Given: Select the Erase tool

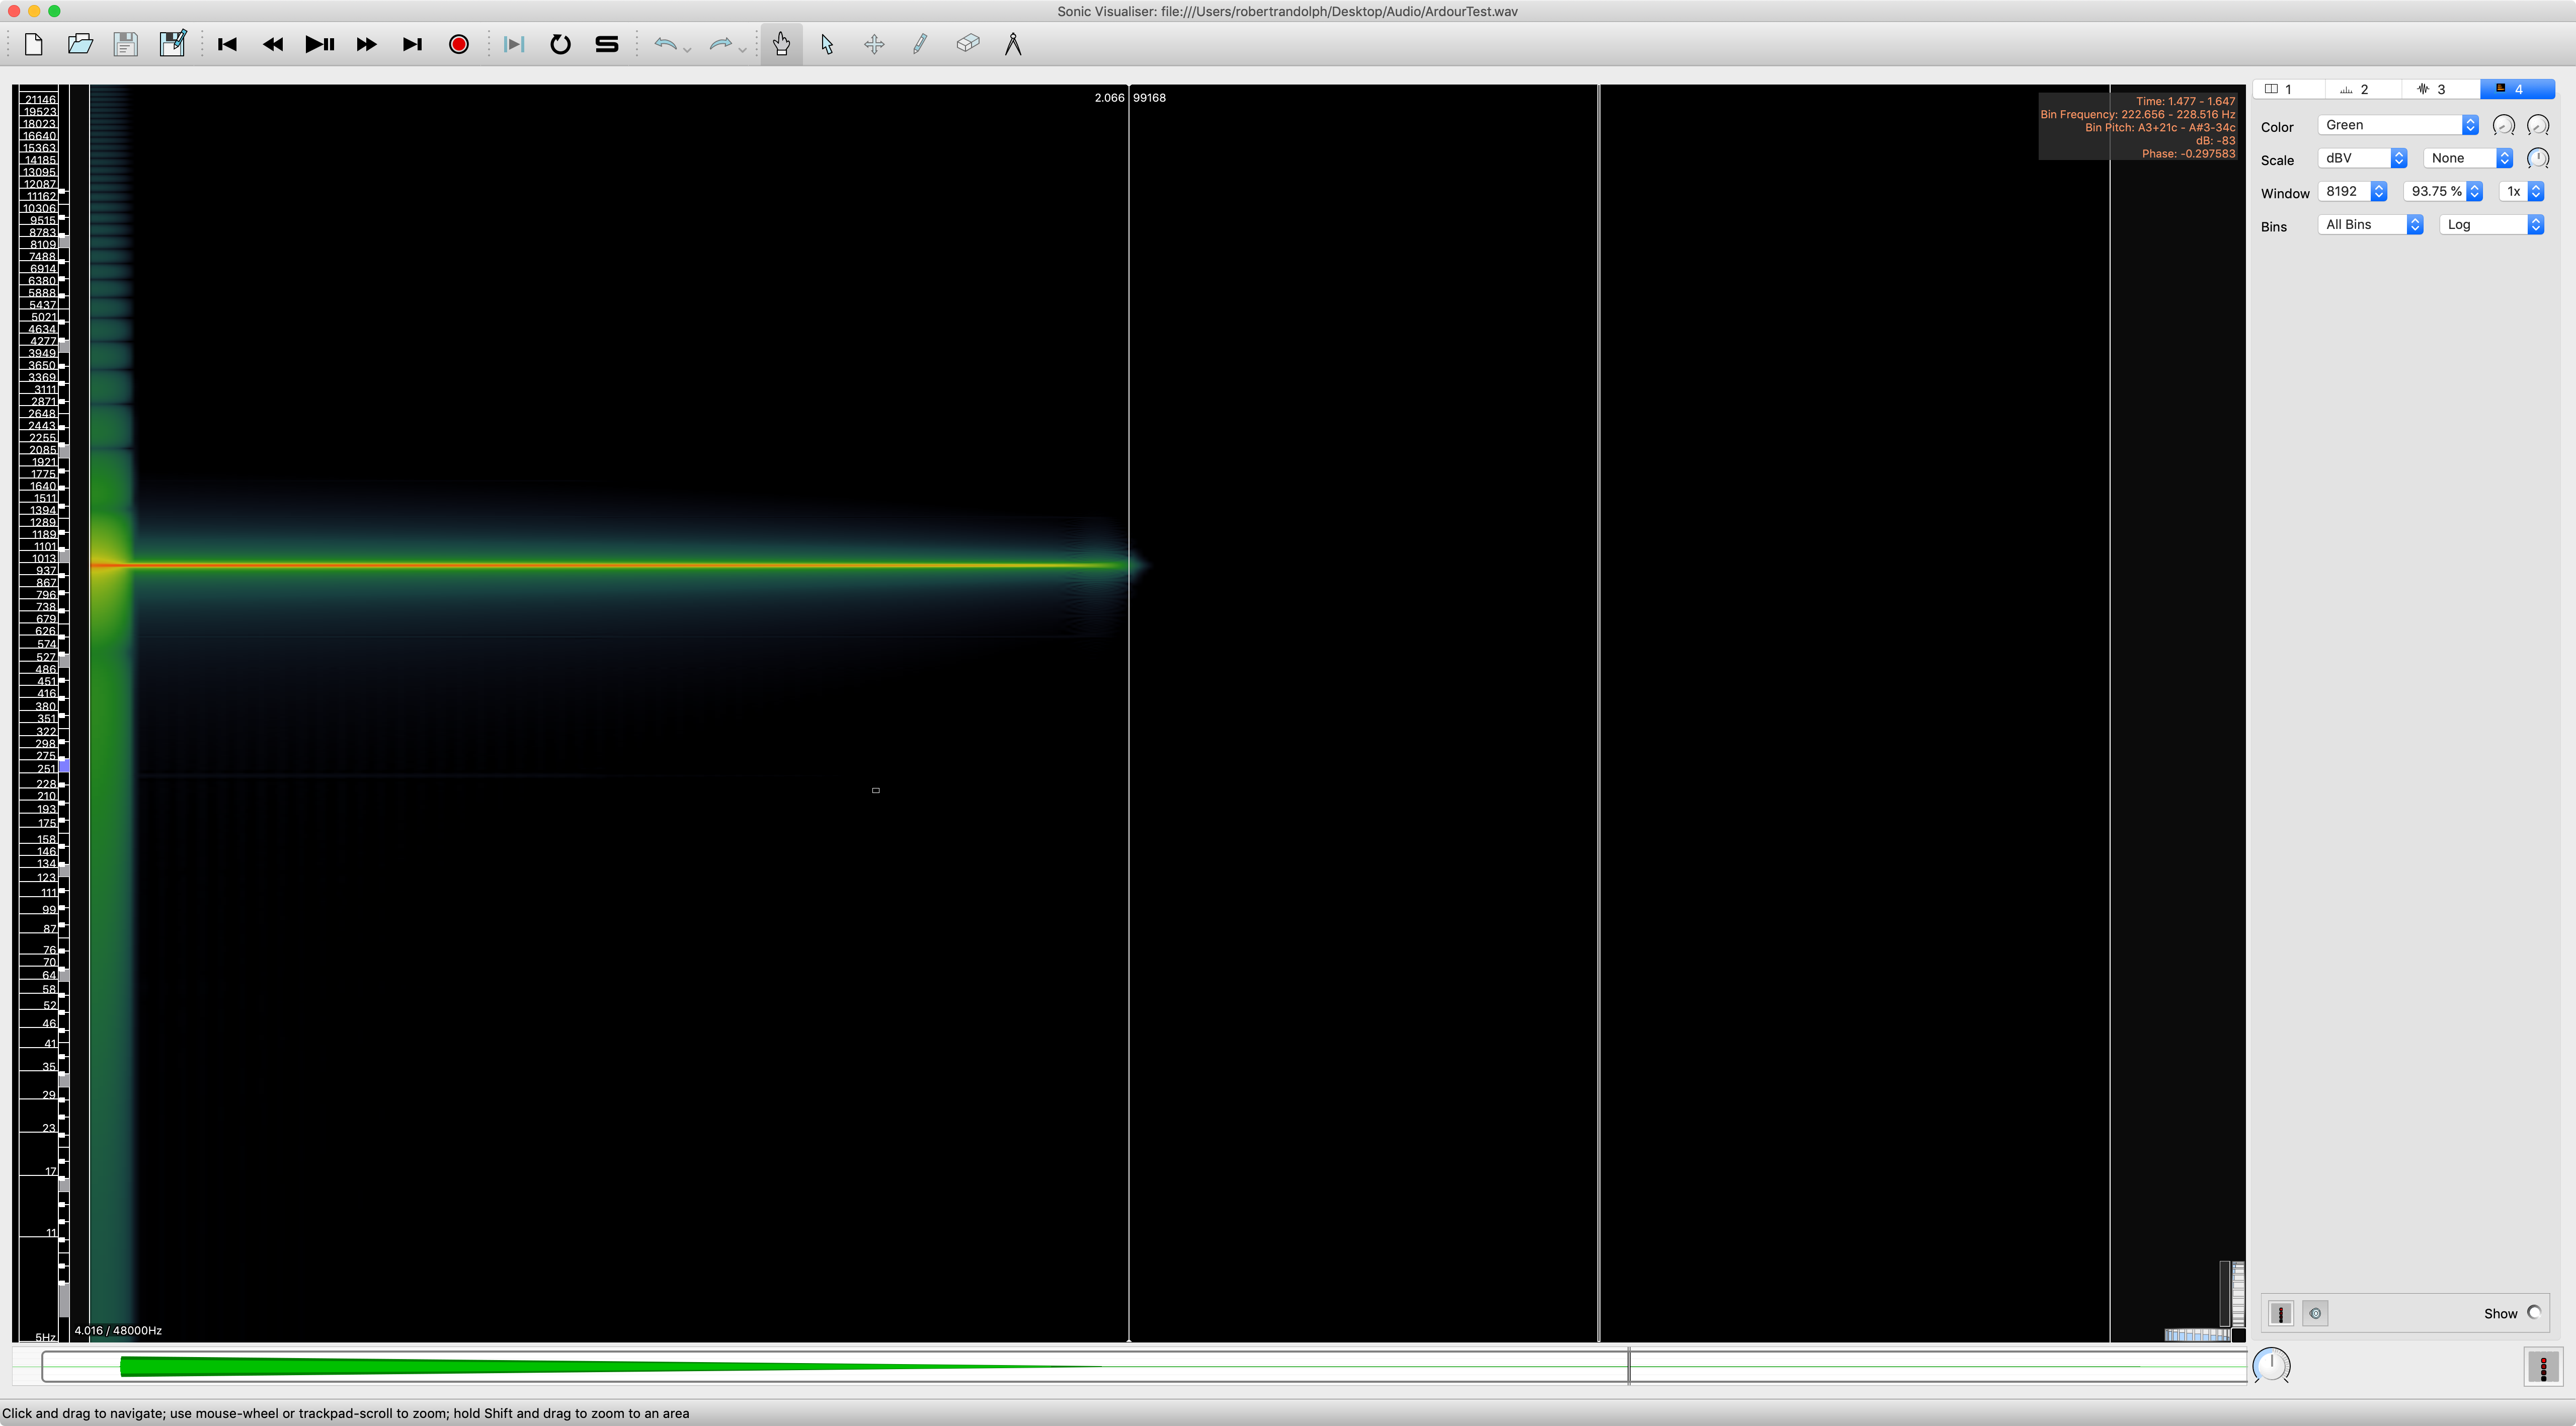Looking at the screenshot, I should click(x=967, y=44).
